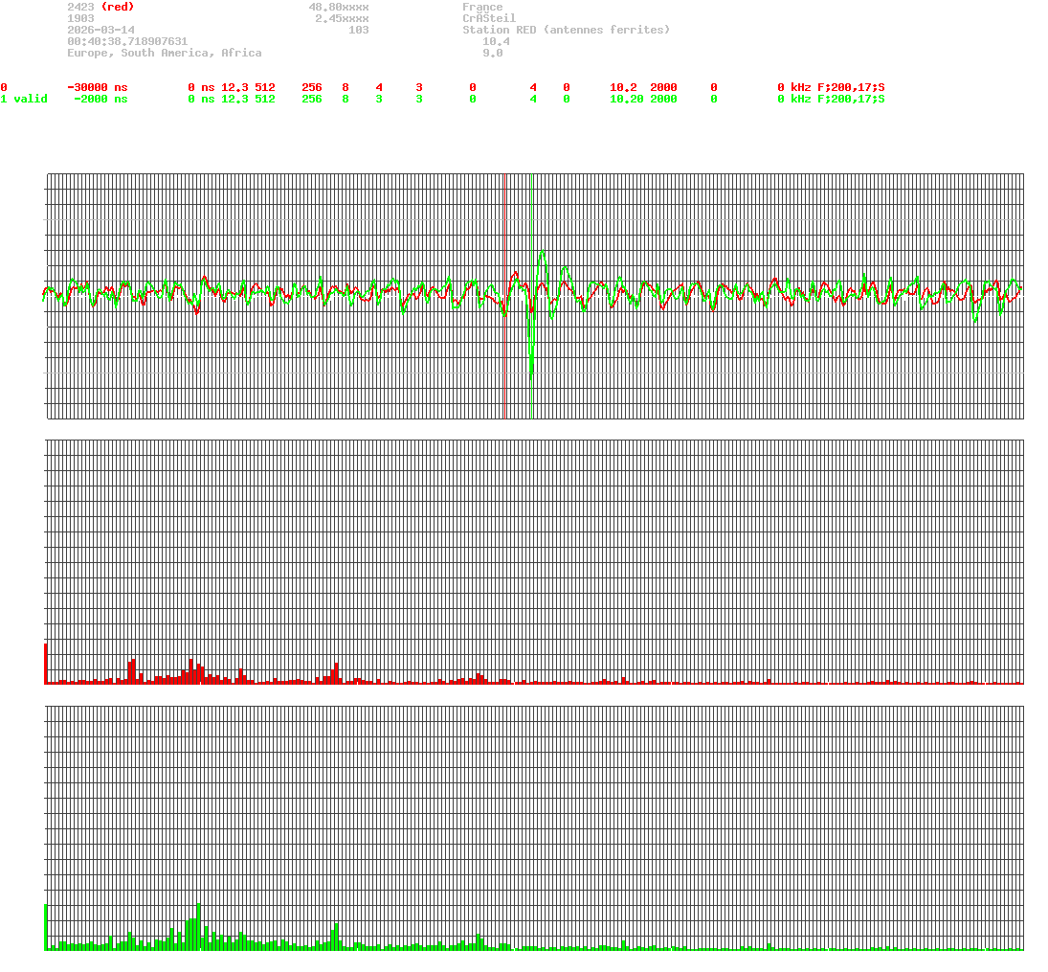Select the red channel 0 row
This screenshot has width=1048, height=972.
click(5, 87)
